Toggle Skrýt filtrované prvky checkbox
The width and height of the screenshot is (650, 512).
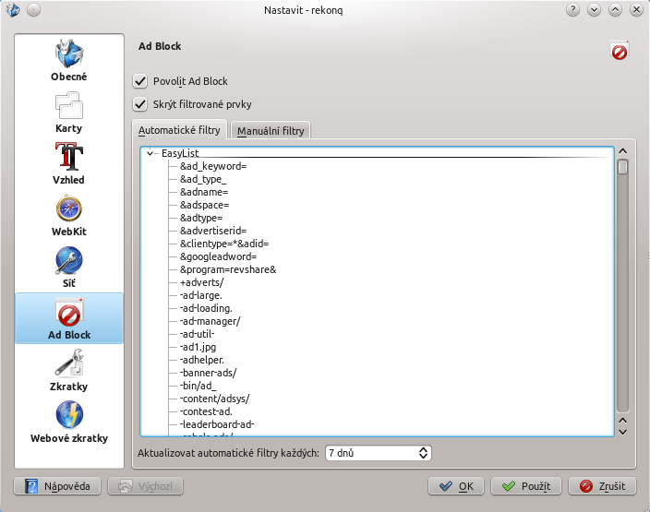[x=140, y=104]
